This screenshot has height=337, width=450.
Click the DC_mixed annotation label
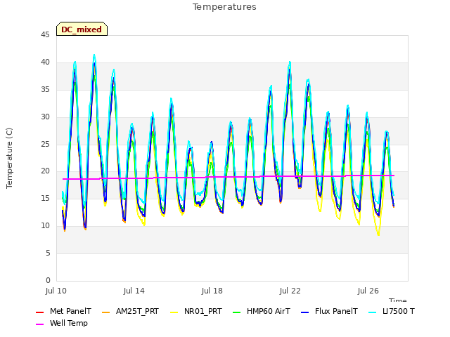[82, 29]
